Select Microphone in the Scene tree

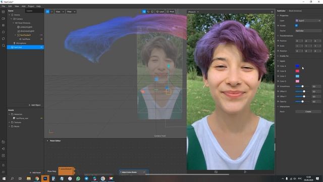point(21,43)
